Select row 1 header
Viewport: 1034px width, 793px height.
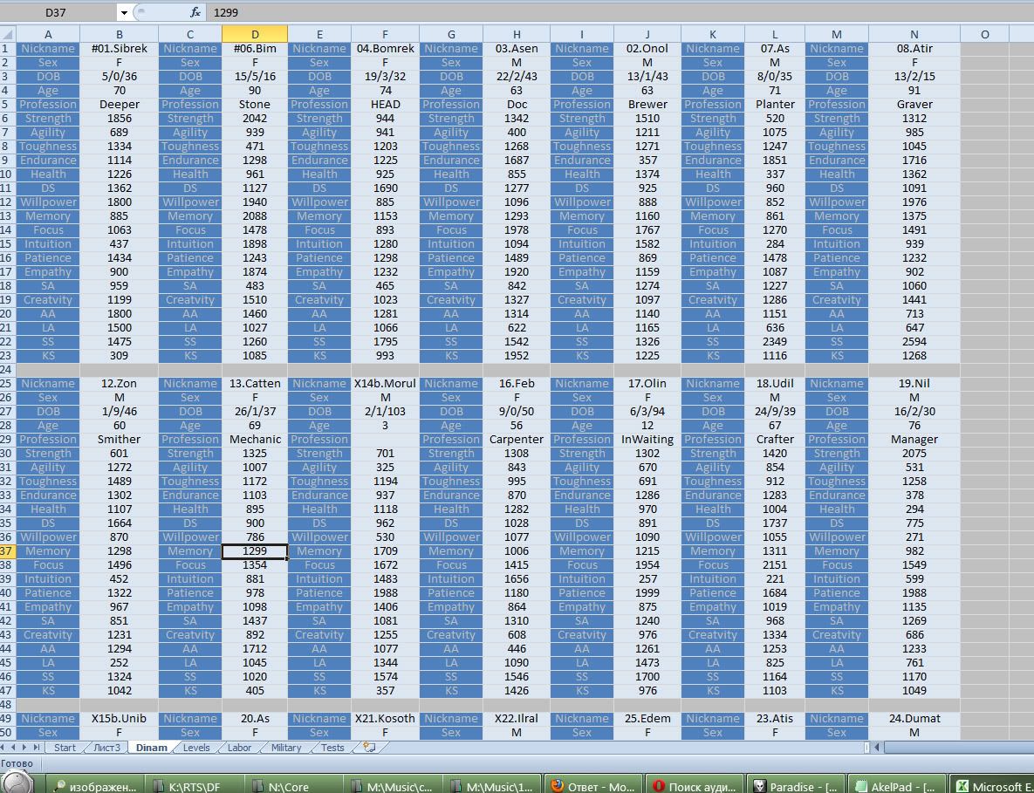[8, 48]
